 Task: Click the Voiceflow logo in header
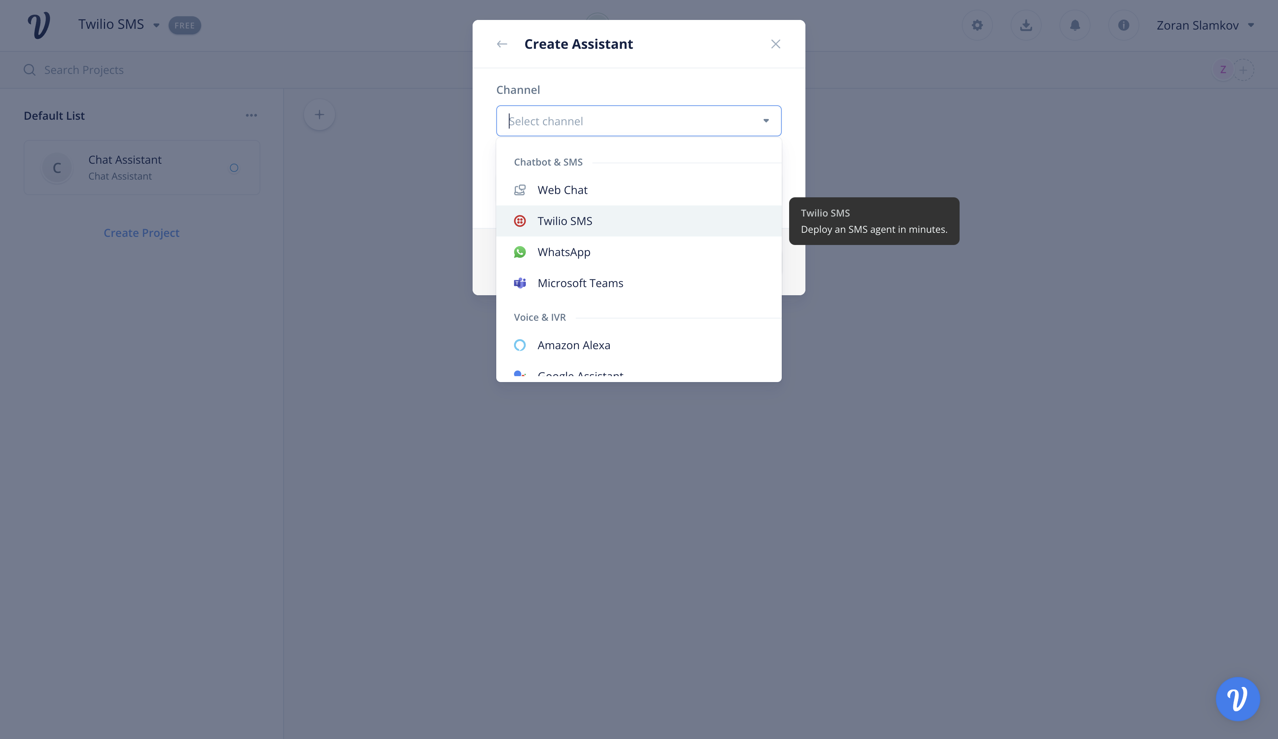pyautogui.click(x=38, y=25)
